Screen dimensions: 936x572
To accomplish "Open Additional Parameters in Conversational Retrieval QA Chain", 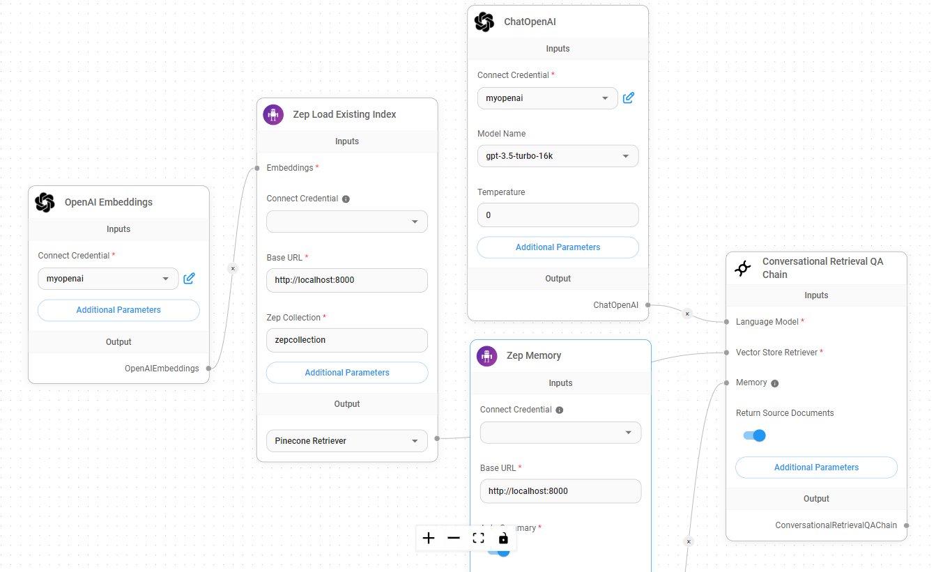I will click(817, 467).
